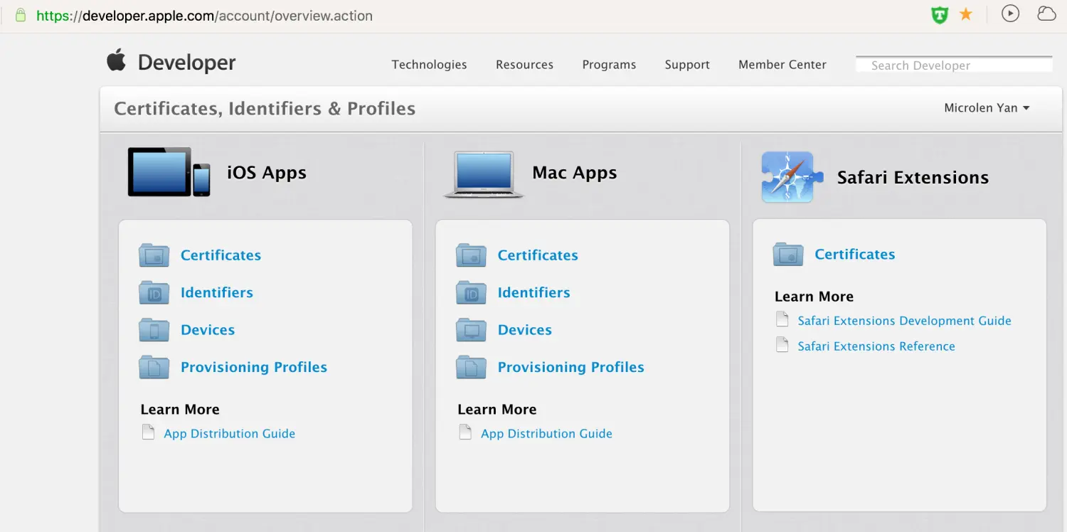Click the developer.apple.com URL in address bar
1067x532 pixels.
pyautogui.click(x=205, y=16)
